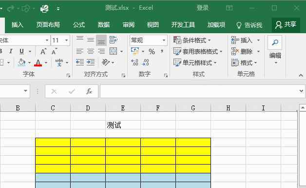Increase decimal places icon
Viewport: 306px width, 188px height.
134,63
